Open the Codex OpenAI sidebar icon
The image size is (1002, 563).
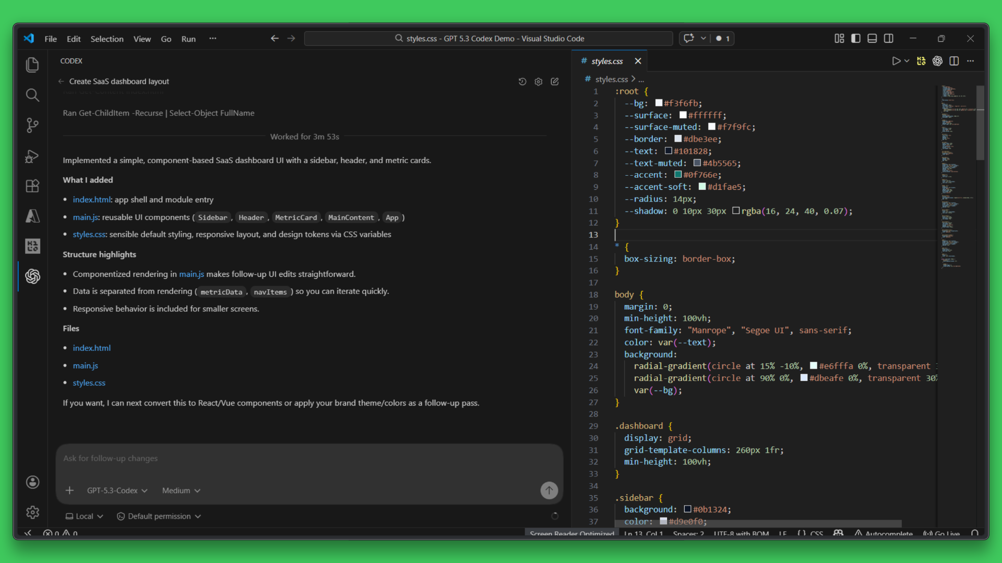[32, 276]
